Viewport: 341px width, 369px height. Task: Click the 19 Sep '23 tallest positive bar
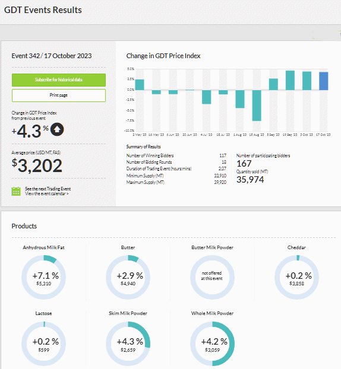pyautogui.click(x=290, y=80)
